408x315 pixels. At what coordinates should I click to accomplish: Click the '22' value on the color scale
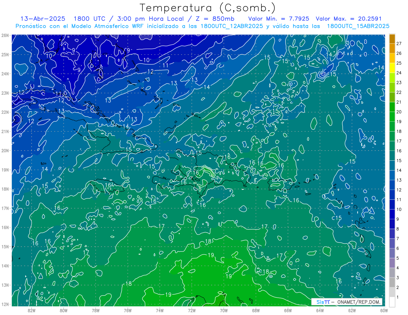click(x=399, y=92)
